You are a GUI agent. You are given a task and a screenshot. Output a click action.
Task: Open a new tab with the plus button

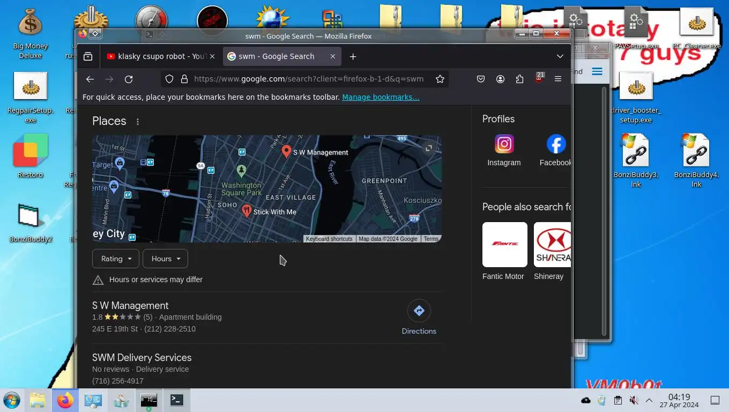click(353, 56)
